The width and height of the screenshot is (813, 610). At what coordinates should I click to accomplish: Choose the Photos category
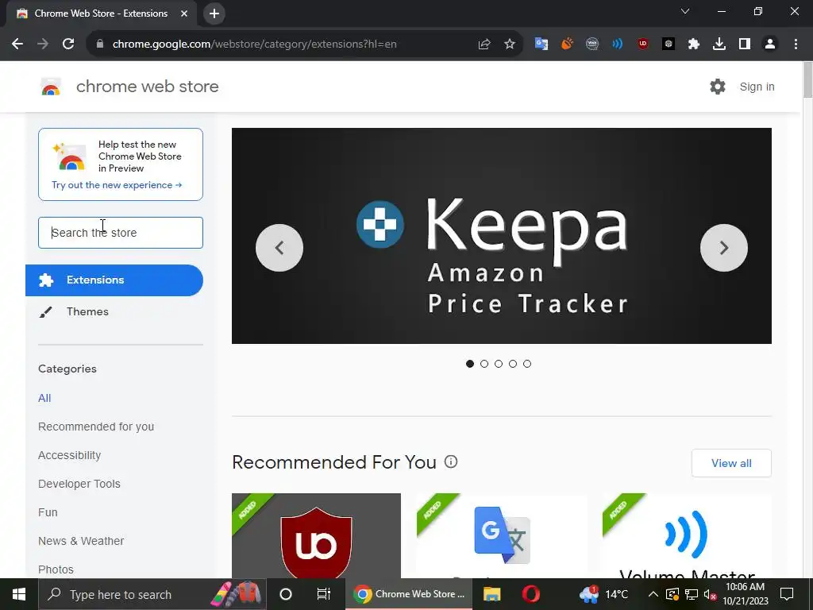pos(56,569)
